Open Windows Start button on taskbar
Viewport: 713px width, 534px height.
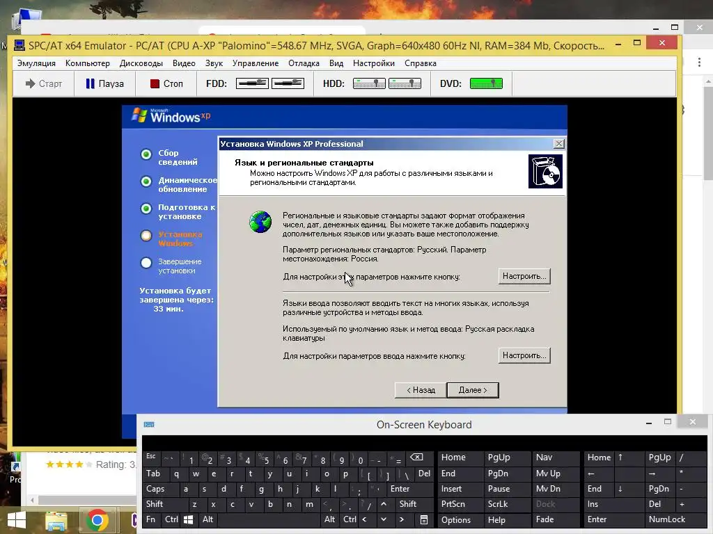point(17,520)
